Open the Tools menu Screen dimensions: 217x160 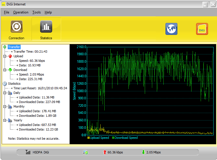pyautogui.click(x=36, y=12)
